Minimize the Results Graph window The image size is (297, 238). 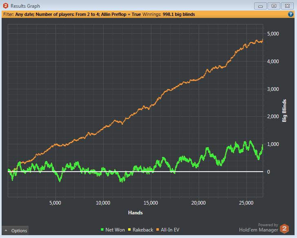[260, 6]
